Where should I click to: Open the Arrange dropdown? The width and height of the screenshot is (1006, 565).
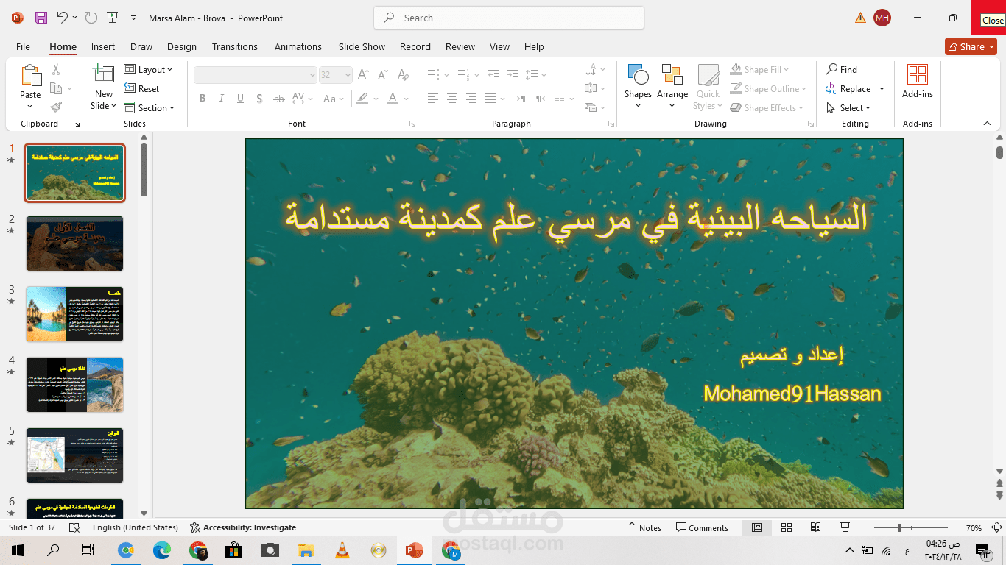(x=672, y=87)
